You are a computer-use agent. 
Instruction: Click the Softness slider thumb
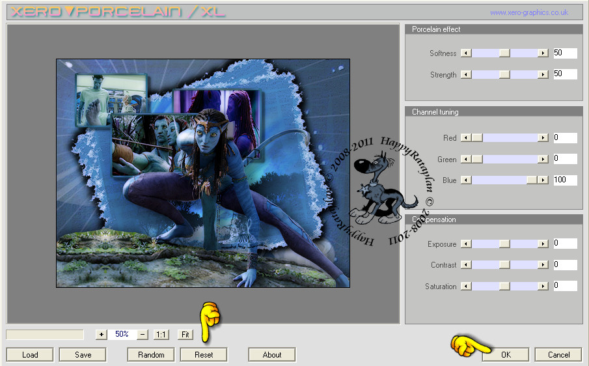coord(504,53)
